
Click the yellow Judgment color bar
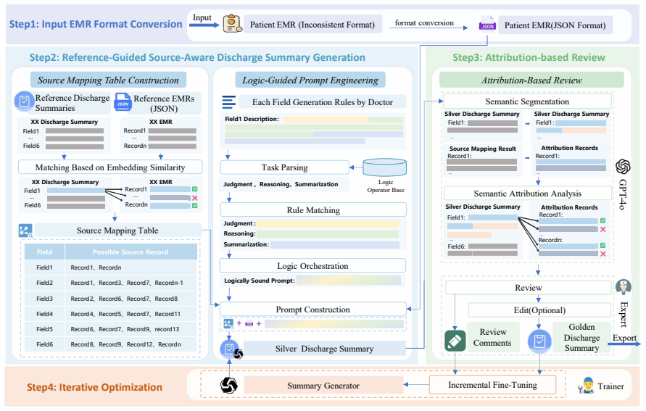[328, 224]
